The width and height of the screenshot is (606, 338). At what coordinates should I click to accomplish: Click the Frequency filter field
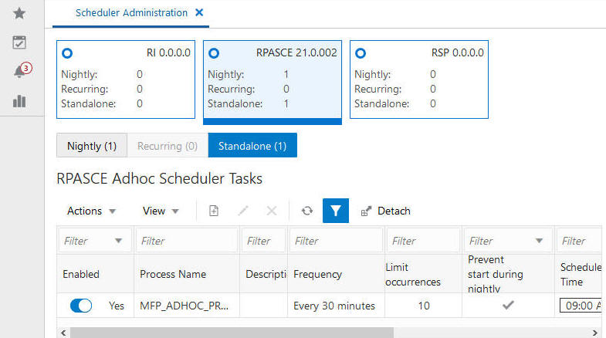click(336, 241)
